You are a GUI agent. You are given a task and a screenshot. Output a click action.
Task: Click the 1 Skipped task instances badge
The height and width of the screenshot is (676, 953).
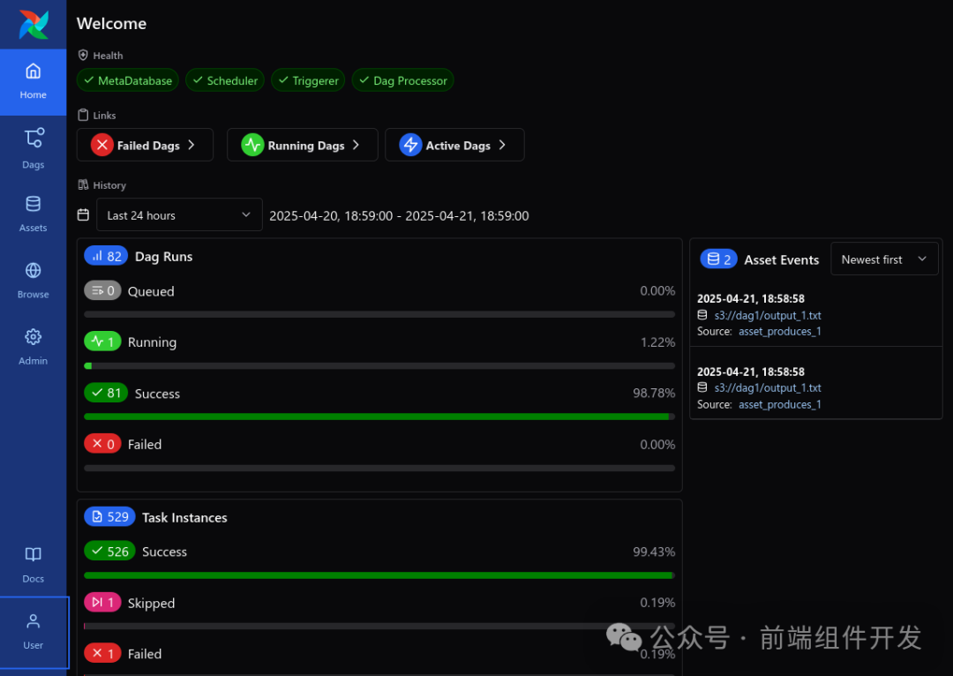pos(102,603)
